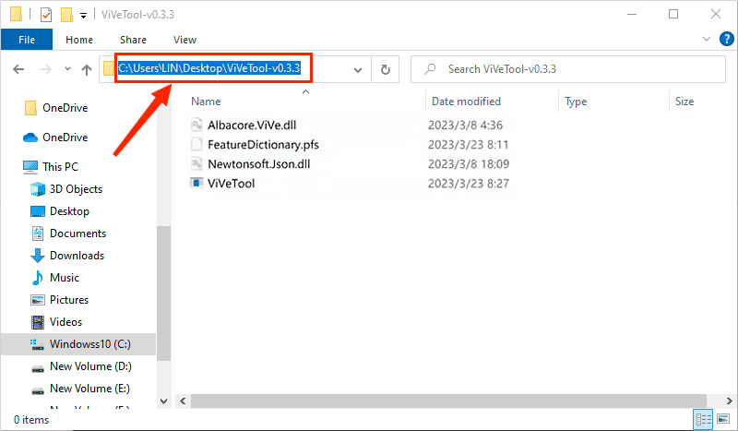This screenshot has height=431, width=738.
Task: Click the horizontal scrollbar left arrow
Action: pyautogui.click(x=183, y=401)
